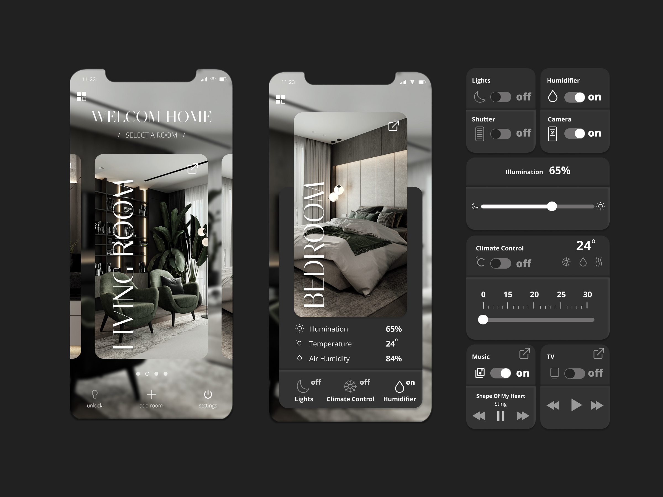The height and width of the screenshot is (497, 663).
Task: Play the TV
Action: (x=576, y=405)
